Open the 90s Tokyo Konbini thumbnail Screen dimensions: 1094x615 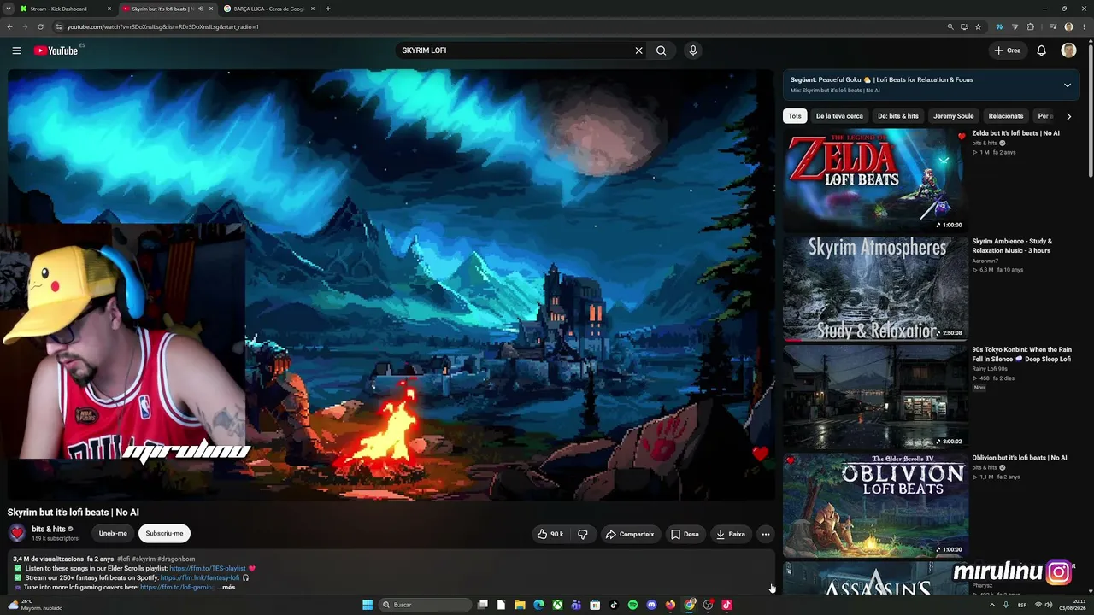[x=875, y=397]
